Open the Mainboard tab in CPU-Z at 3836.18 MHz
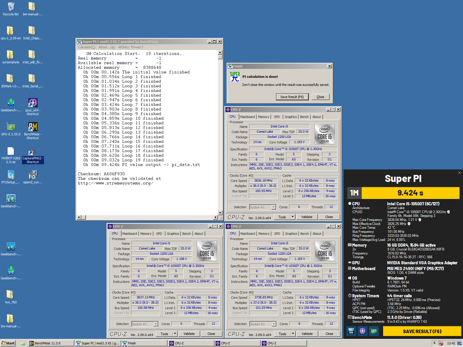 [247, 117]
